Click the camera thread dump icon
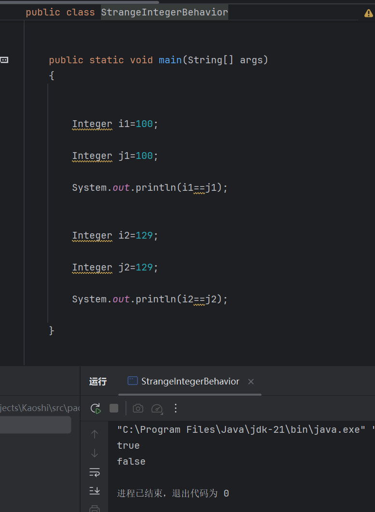The image size is (375, 512). 138,408
